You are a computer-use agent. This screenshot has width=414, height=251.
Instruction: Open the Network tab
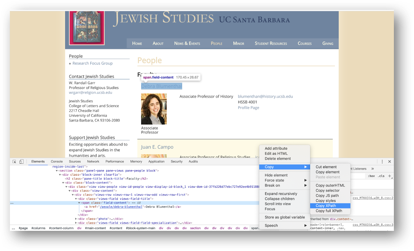coord(93,161)
